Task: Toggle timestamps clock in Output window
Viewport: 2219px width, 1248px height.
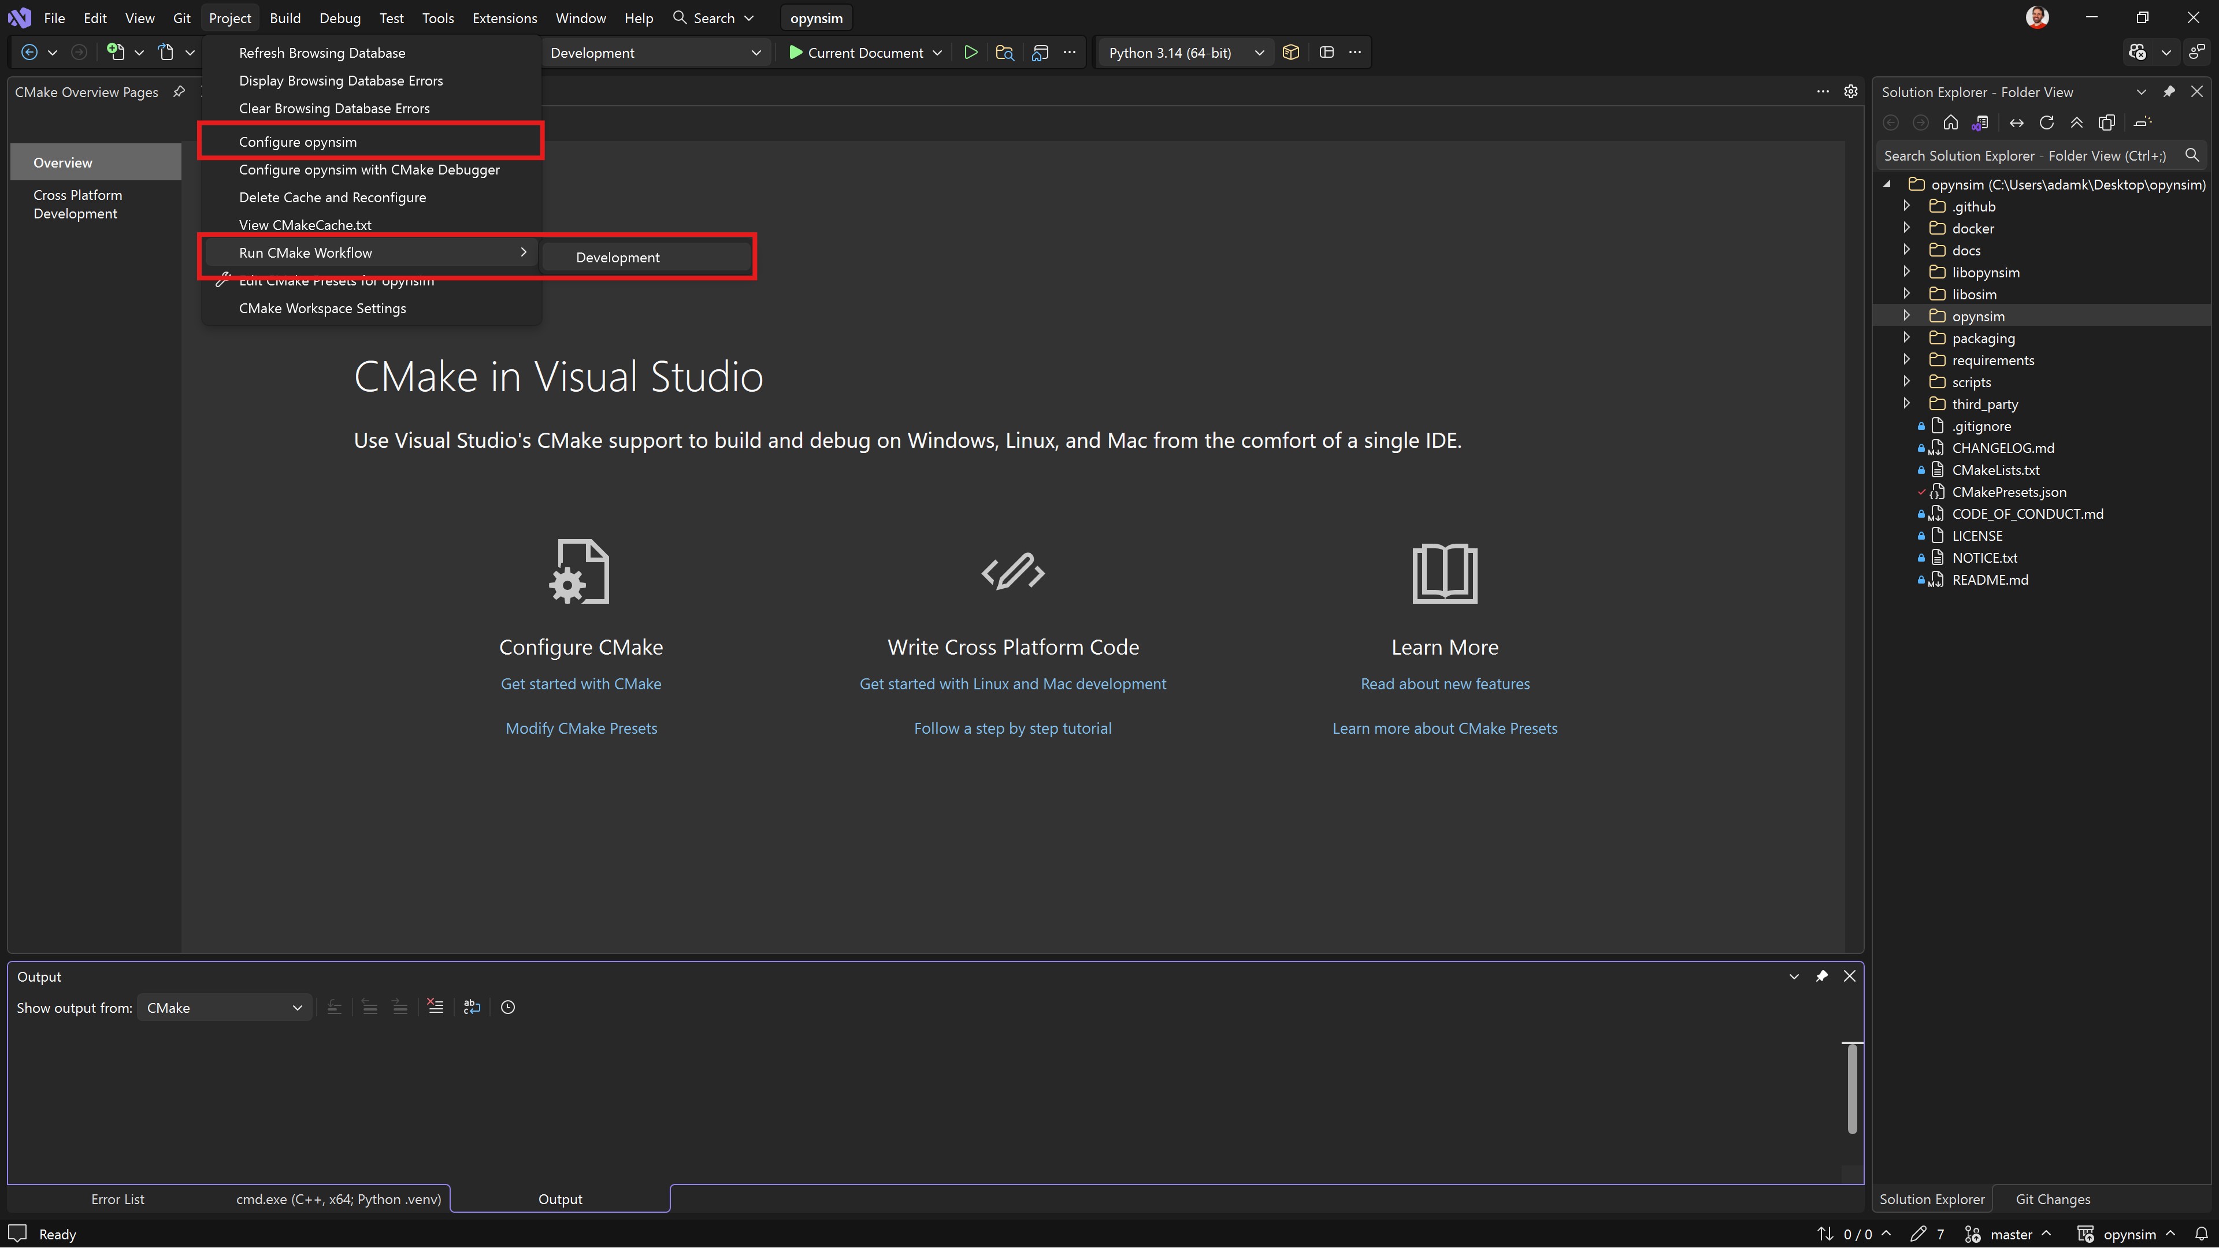Action: [x=509, y=1007]
